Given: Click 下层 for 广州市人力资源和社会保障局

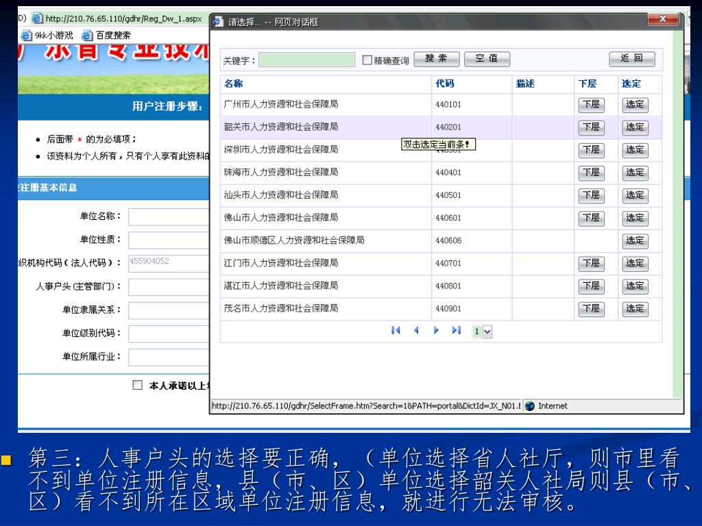Looking at the screenshot, I should point(591,105).
